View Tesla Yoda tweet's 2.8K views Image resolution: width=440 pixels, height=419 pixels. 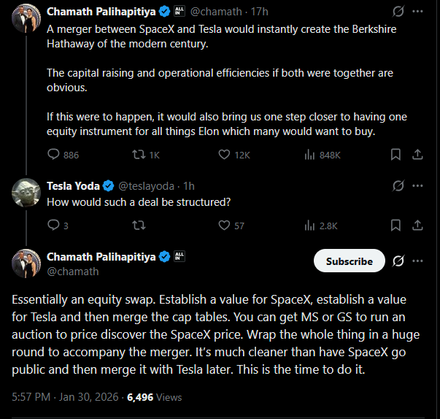pos(309,226)
